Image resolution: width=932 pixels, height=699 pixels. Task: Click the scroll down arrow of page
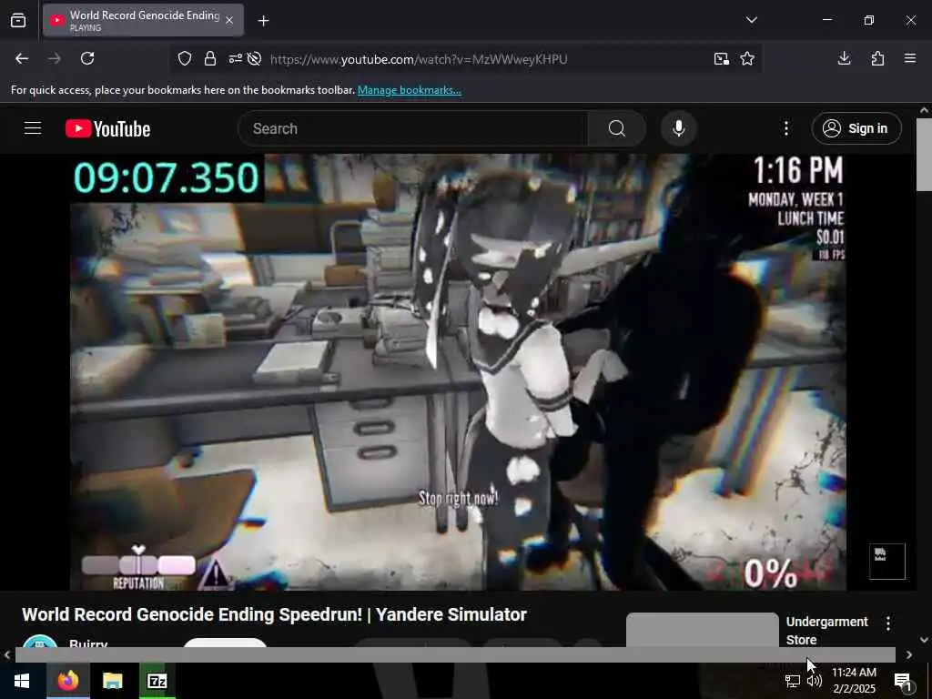click(x=924, y=640)
